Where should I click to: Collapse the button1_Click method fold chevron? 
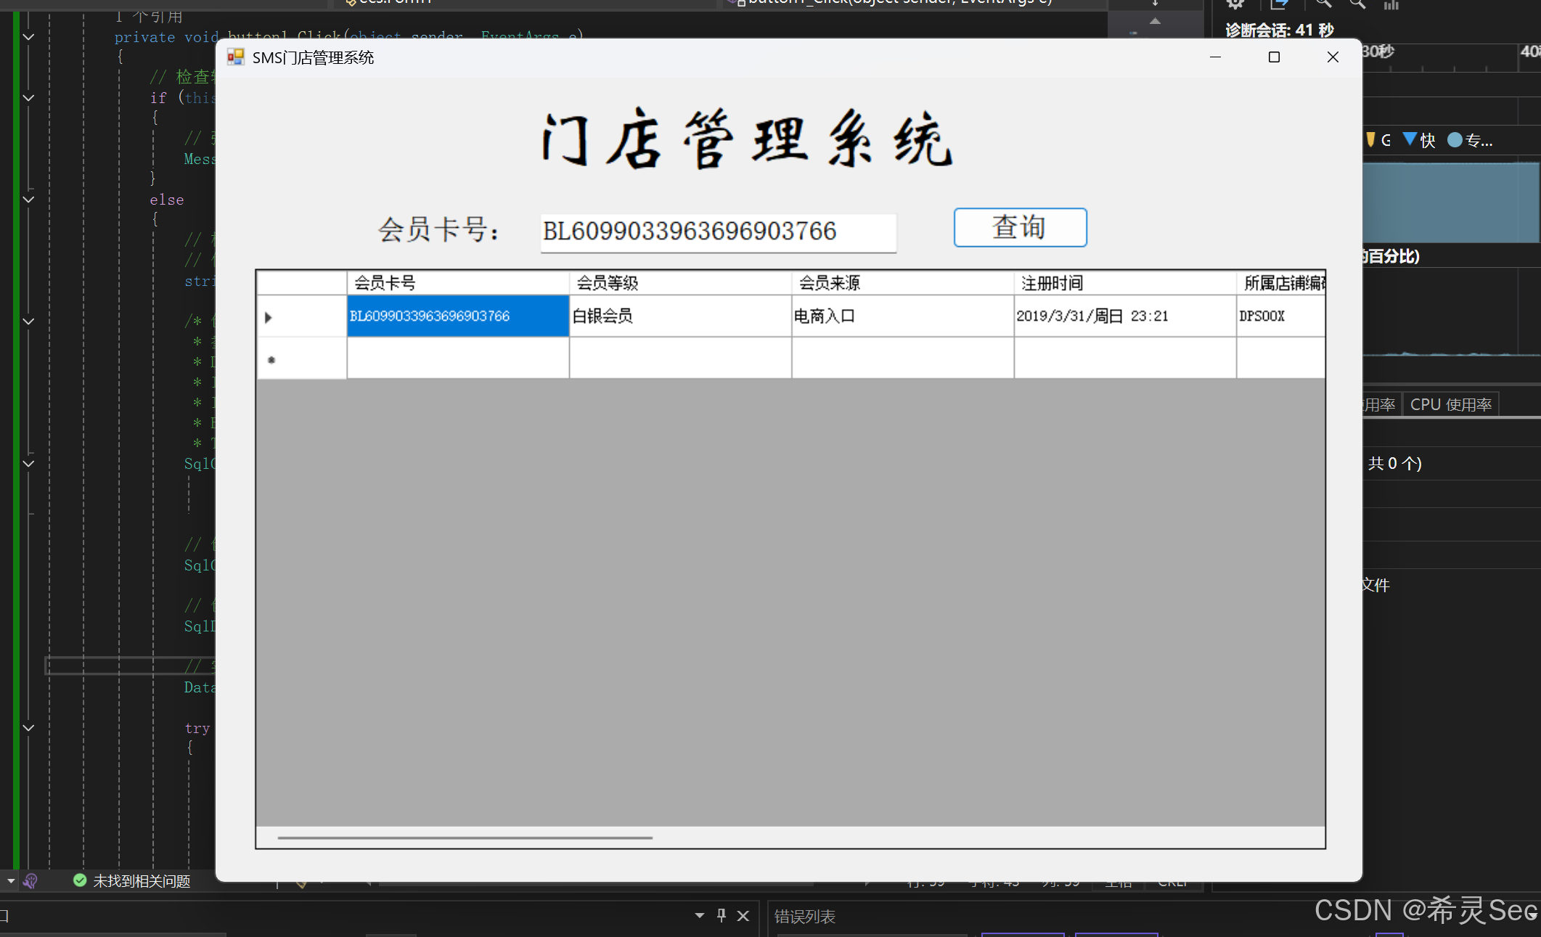(29, 37)
